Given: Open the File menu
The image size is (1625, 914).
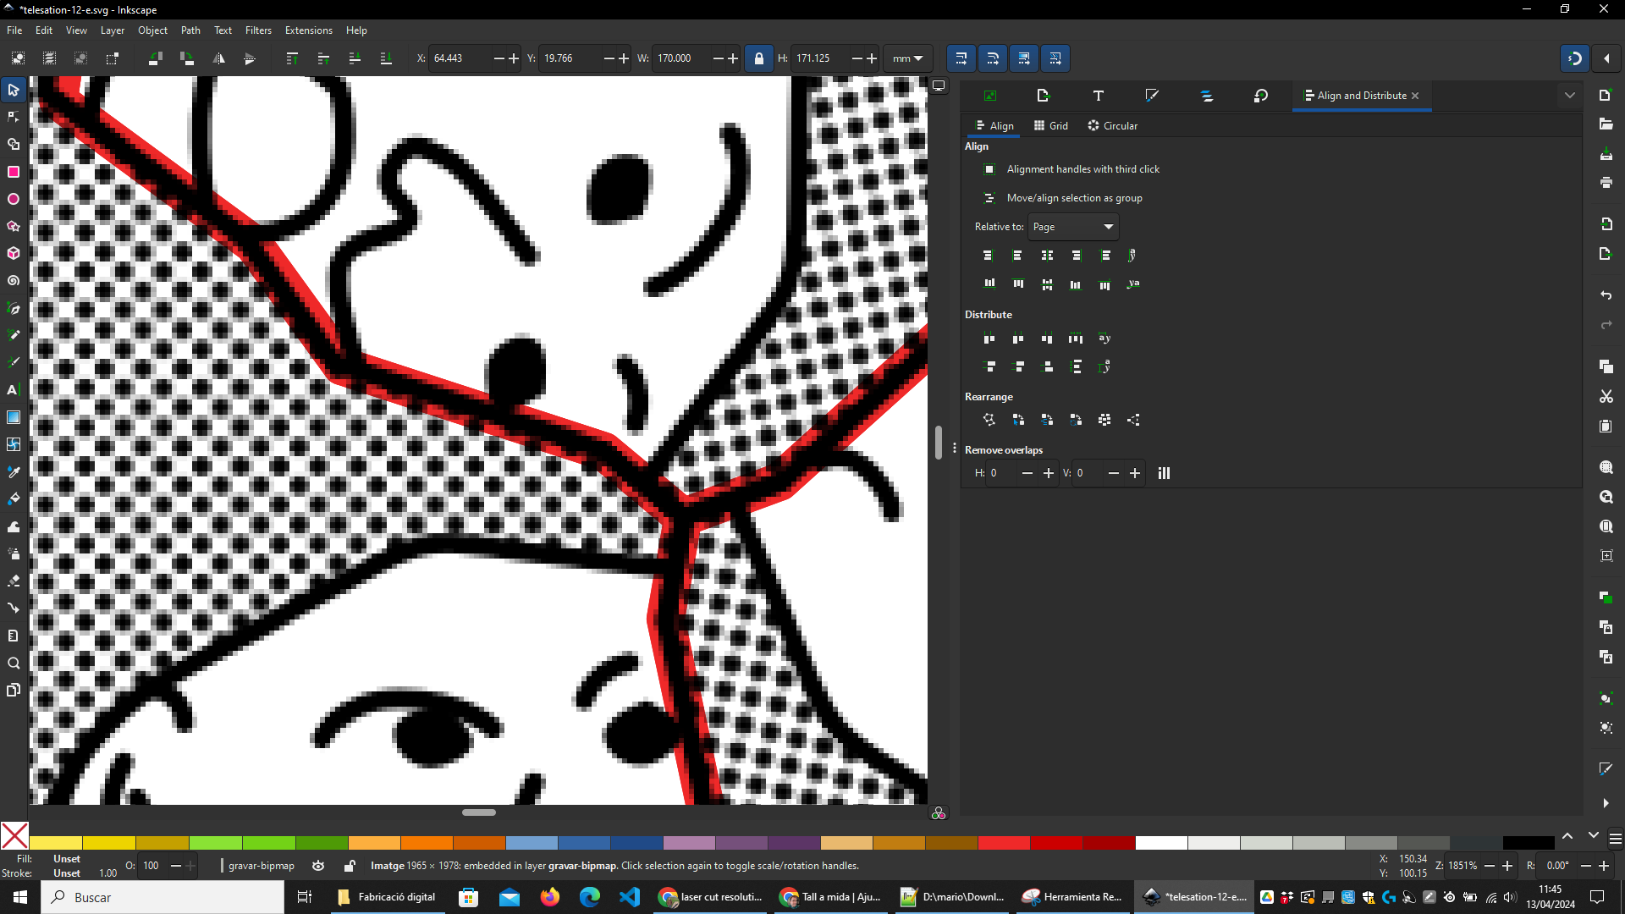Looking at the screenshot, I should (x=14, y=30).
